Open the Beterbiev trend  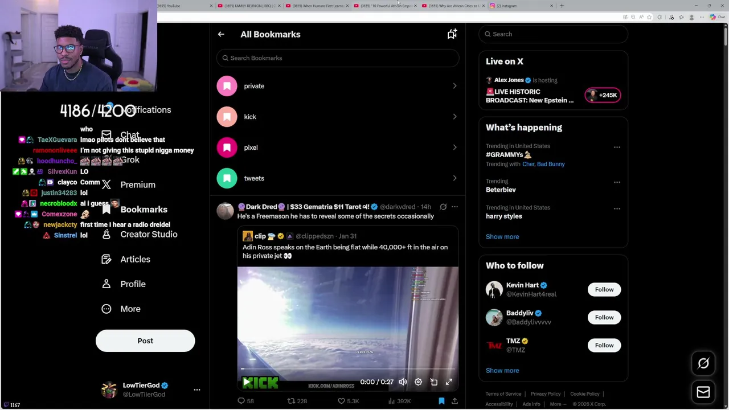501,190
